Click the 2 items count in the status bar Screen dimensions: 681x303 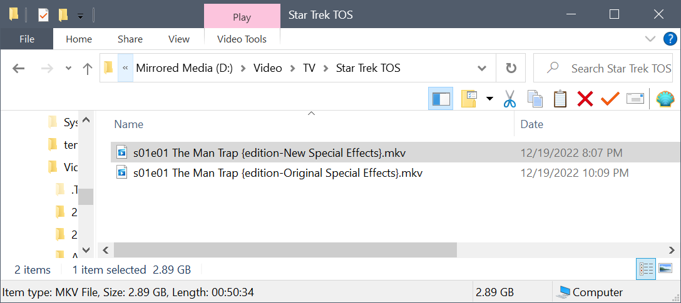click(x=33, y=270)
